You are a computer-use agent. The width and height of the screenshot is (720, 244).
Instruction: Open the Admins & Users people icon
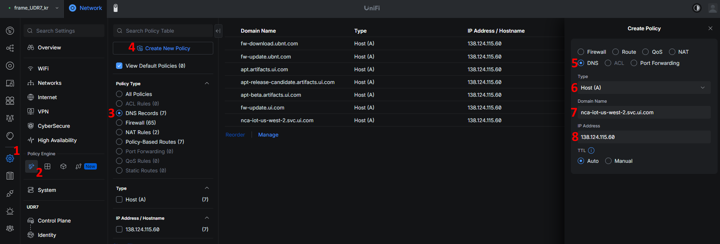[10, 228]
